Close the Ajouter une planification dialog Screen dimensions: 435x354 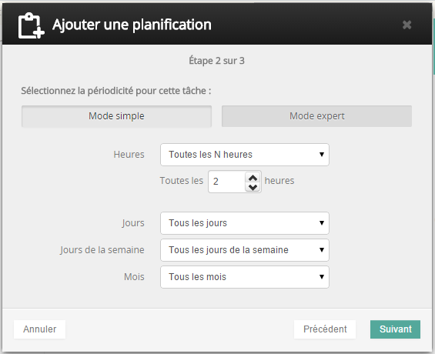click(407, 25)
